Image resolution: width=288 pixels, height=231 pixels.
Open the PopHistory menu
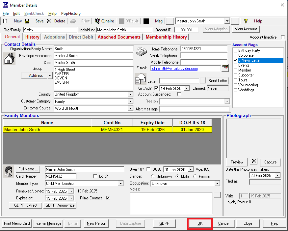(71, 14)
